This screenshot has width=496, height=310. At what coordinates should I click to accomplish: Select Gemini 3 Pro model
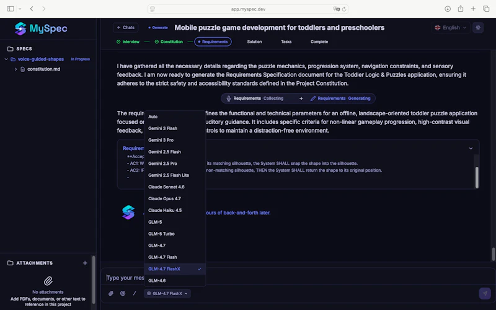[175, 140]
